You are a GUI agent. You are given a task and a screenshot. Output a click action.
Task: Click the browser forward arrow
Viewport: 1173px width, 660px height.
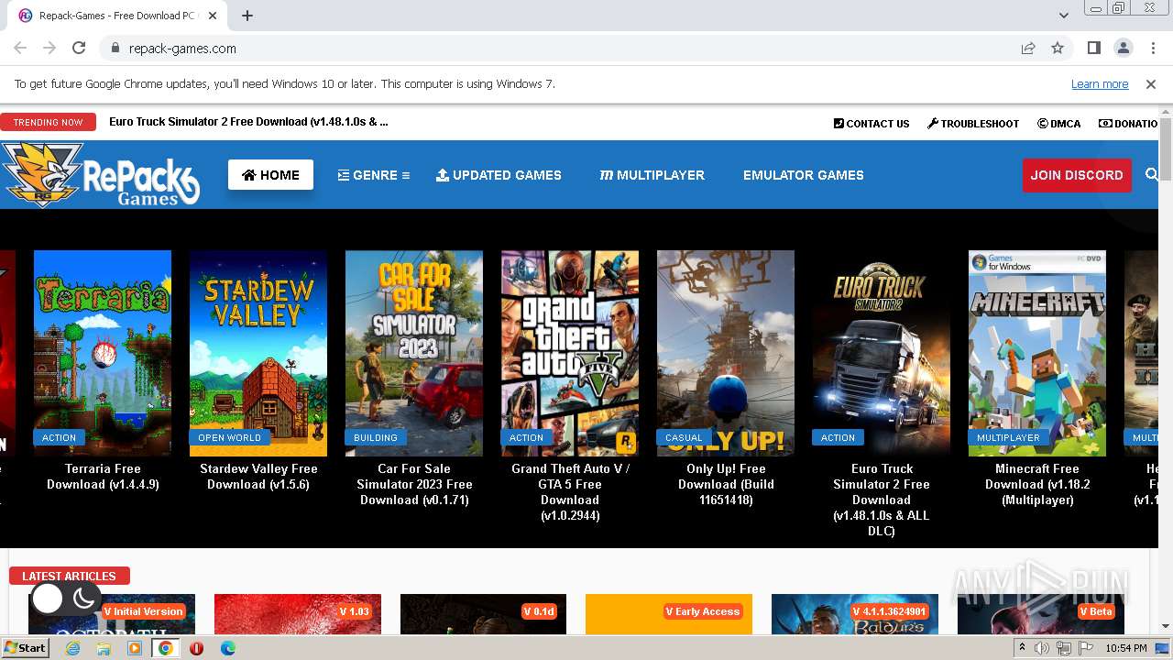(49, 49)
